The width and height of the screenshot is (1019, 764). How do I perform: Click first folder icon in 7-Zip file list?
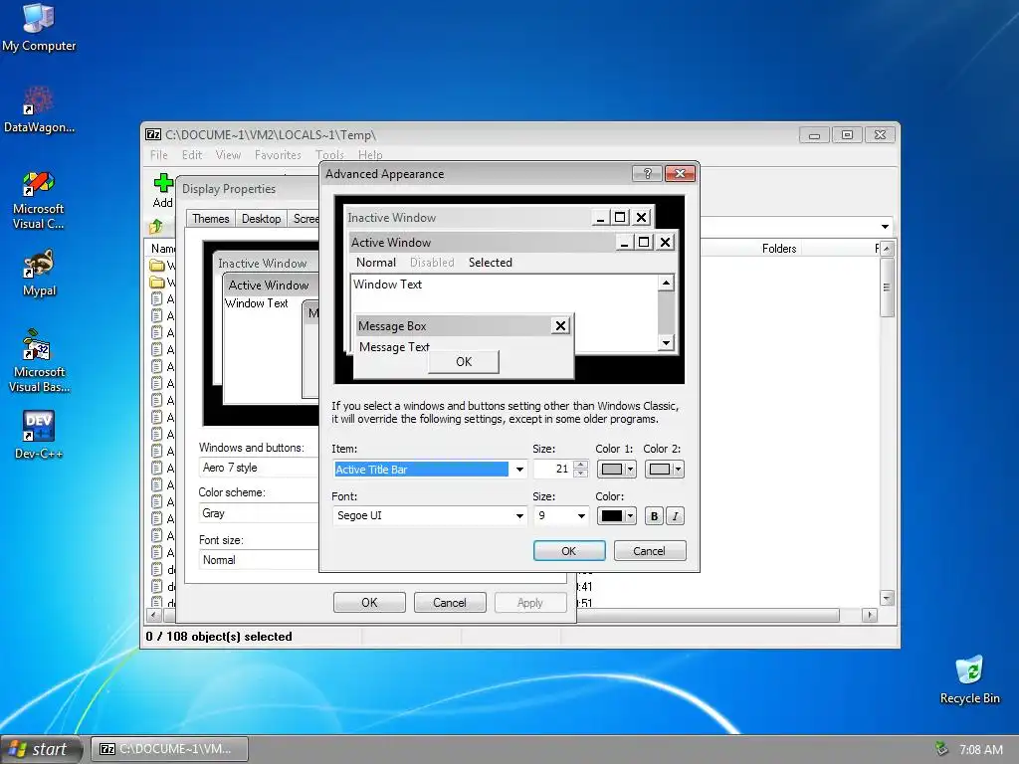tap(156, 265)
